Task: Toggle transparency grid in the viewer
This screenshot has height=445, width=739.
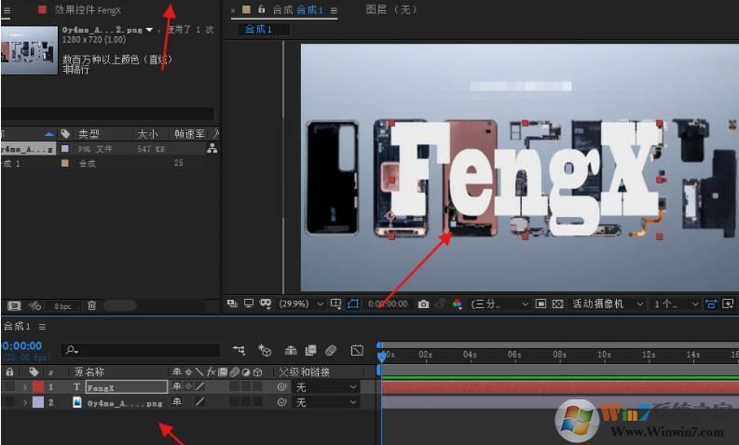Action: coord(557,303)
